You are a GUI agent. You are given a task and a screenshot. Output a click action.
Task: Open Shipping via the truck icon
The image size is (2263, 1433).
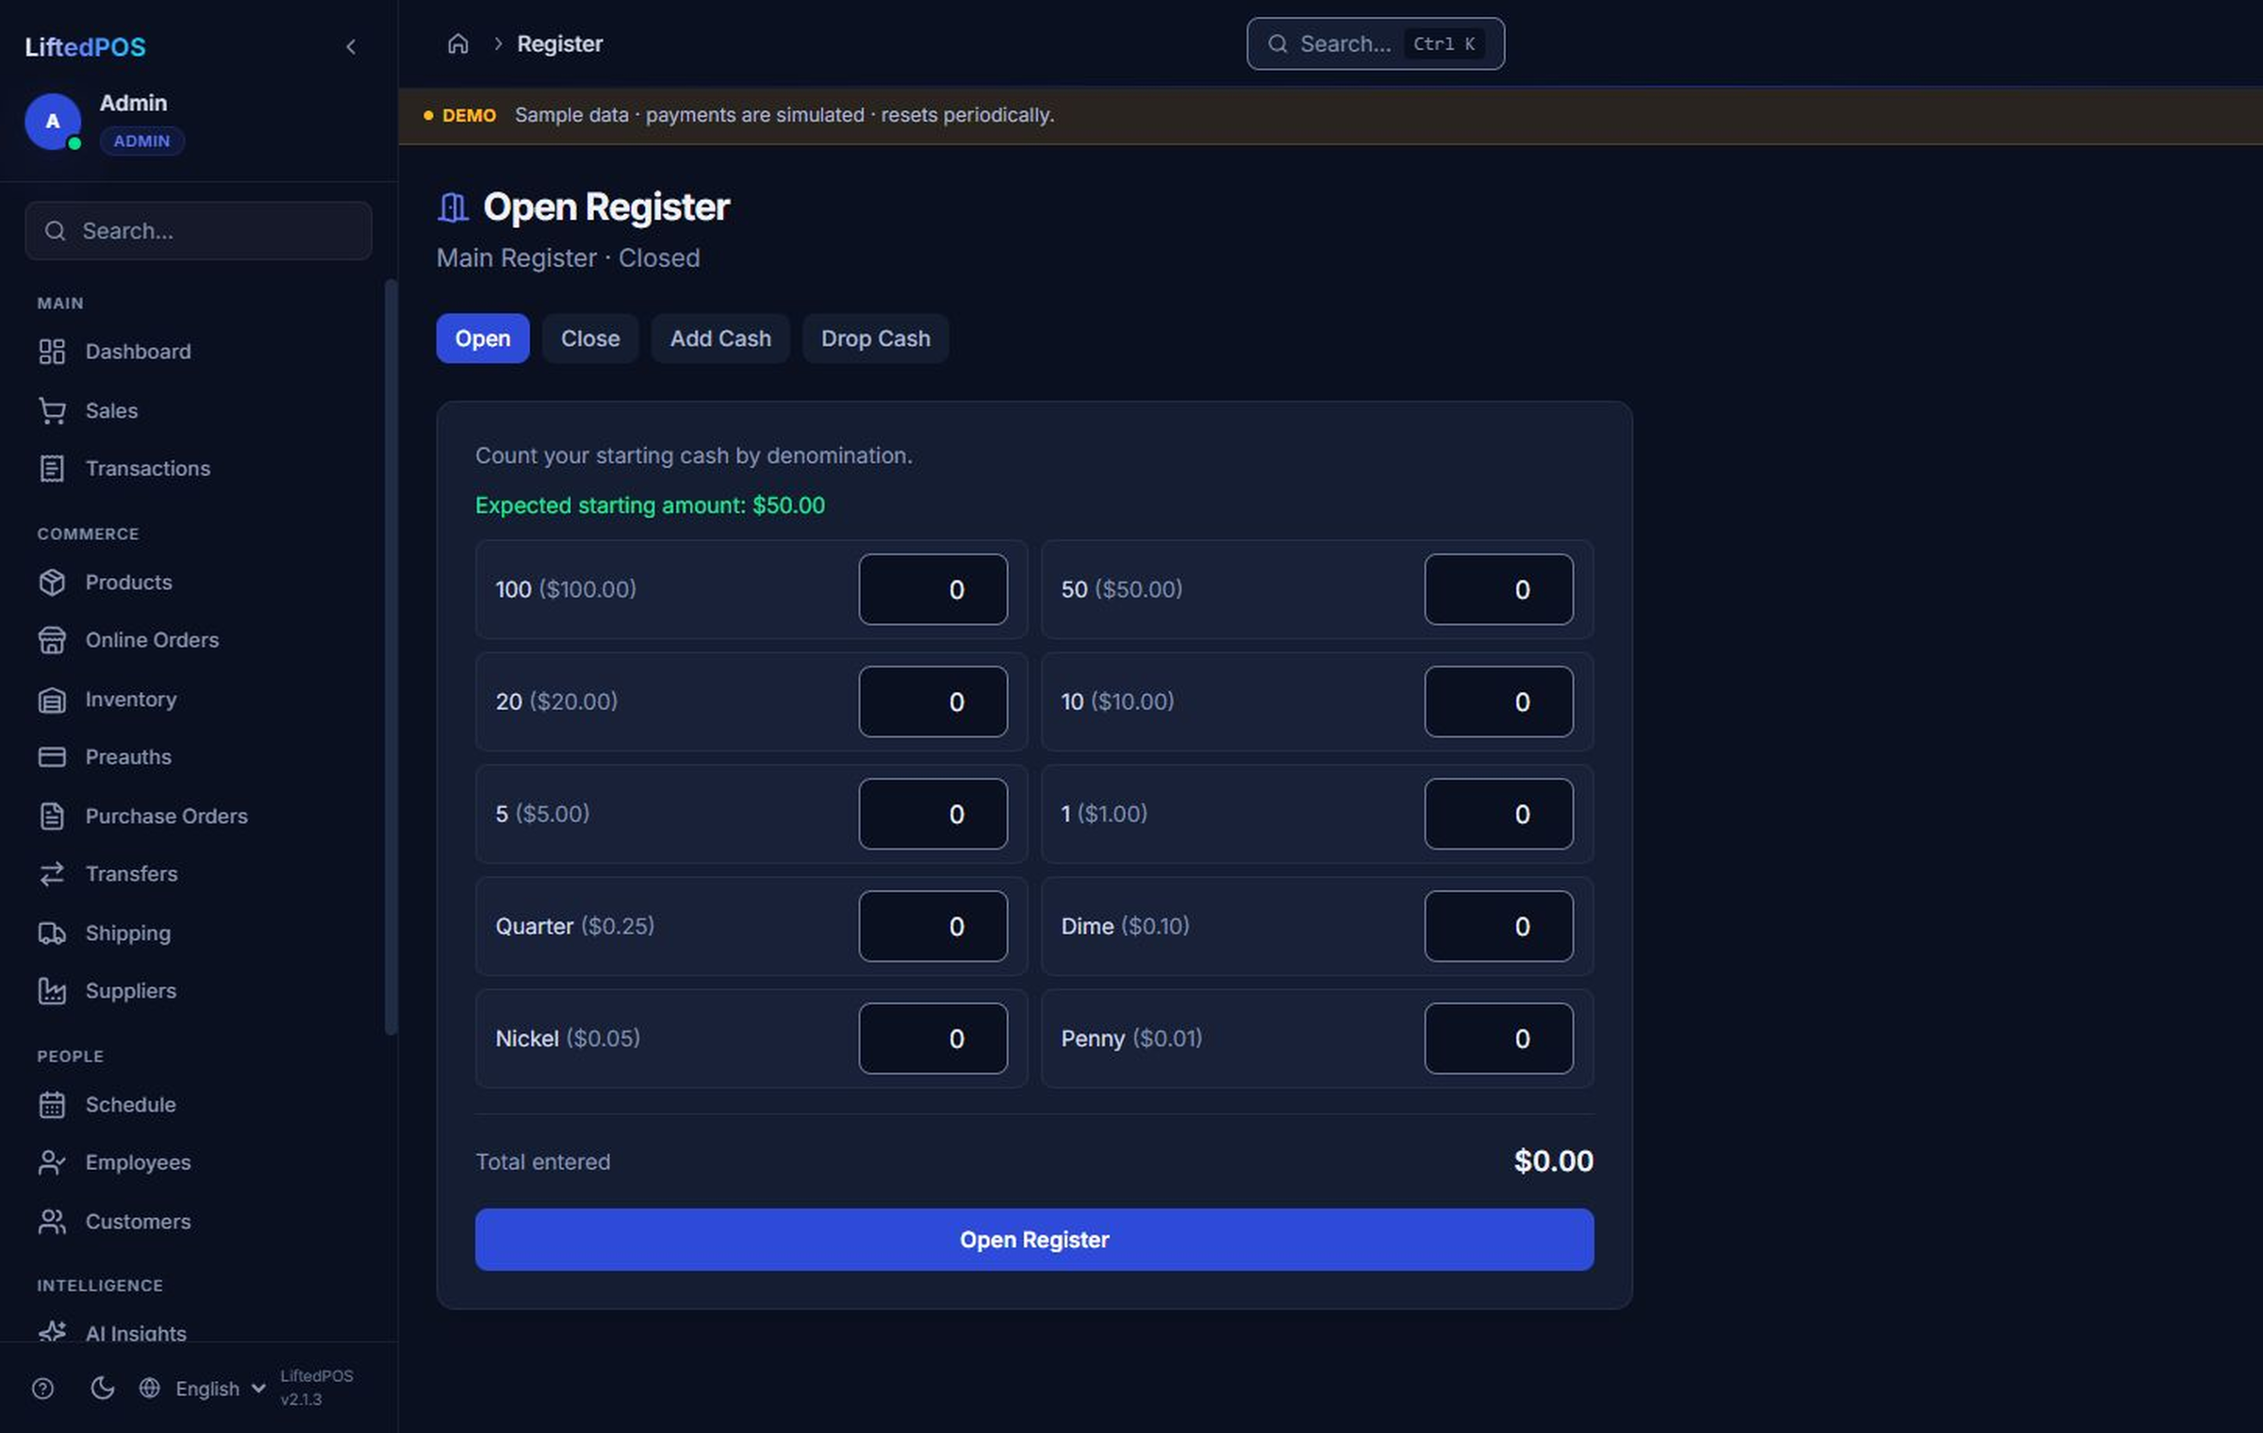coord(52,933)
